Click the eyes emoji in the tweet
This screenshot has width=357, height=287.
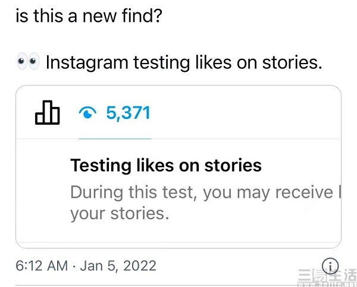click(x=28, y=61)
